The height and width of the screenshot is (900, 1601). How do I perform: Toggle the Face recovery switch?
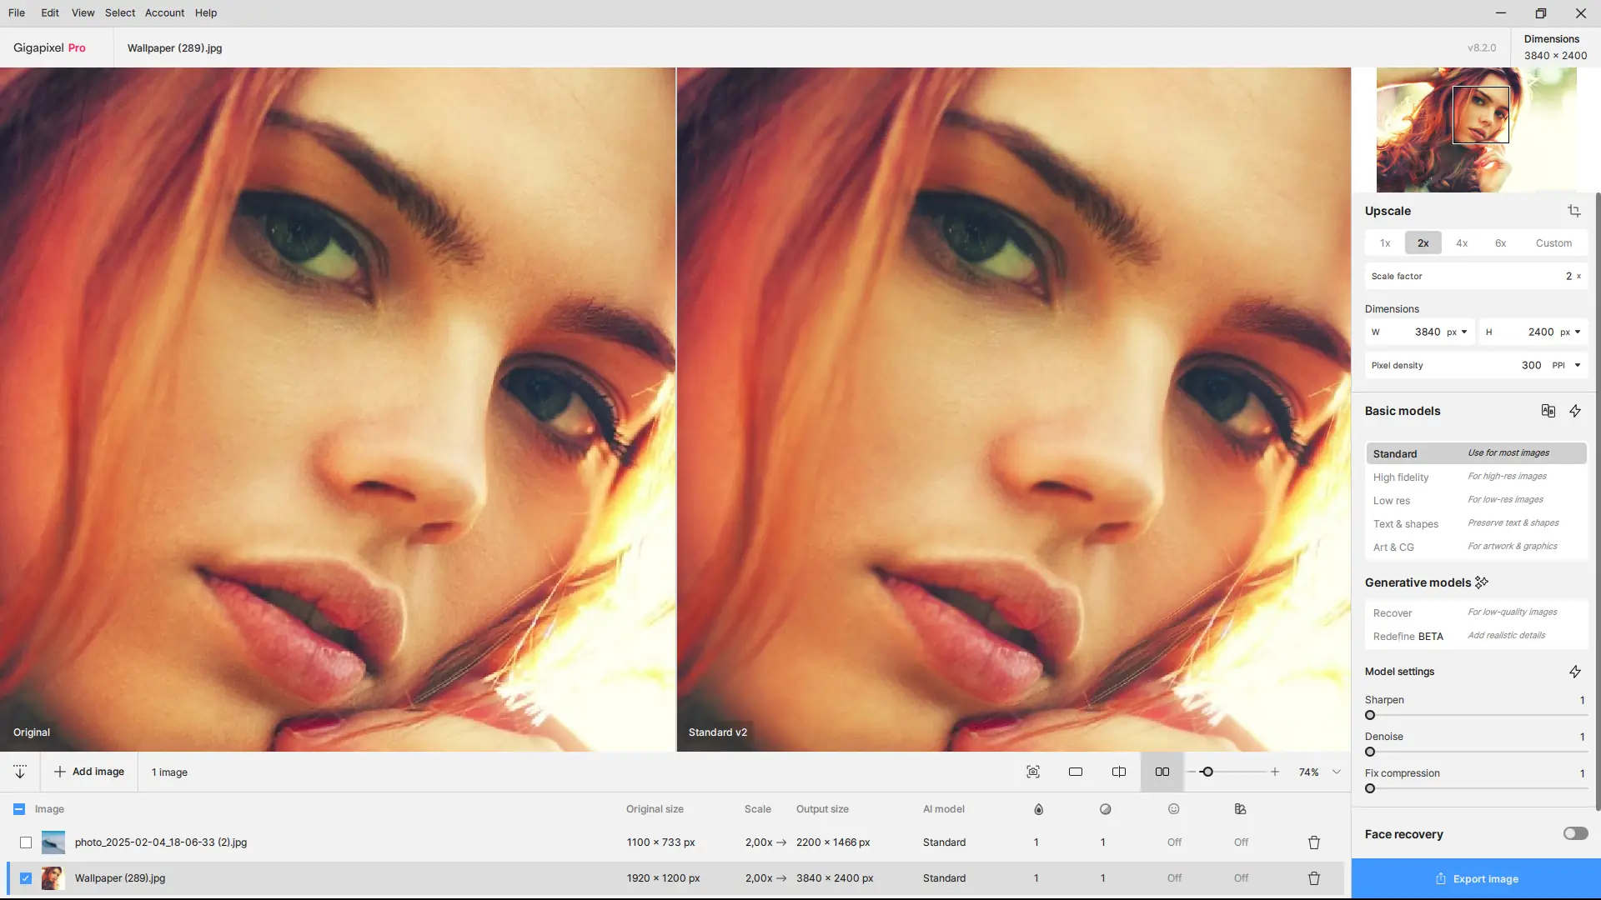coord(1575,833)
